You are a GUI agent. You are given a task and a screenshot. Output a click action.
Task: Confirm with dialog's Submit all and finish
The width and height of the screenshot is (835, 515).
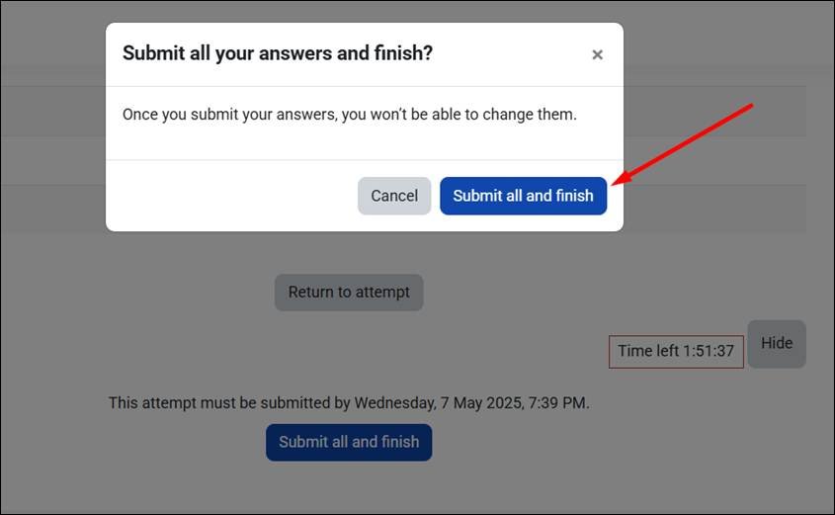tap(523, 196)
